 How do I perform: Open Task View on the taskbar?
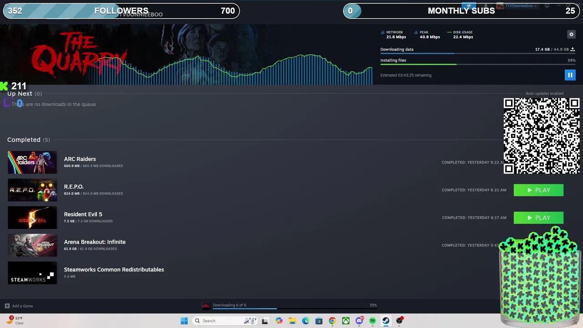(x=265, y=321)
